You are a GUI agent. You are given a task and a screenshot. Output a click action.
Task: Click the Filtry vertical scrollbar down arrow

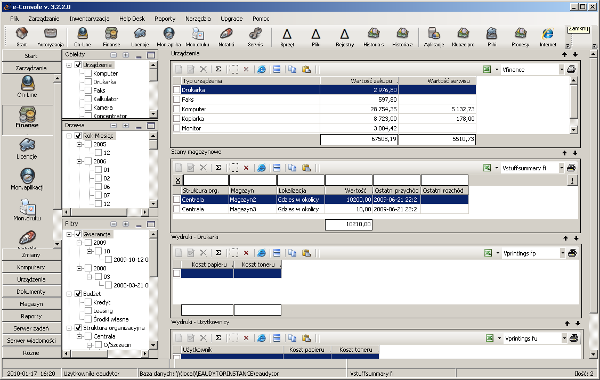click(153, 345)
